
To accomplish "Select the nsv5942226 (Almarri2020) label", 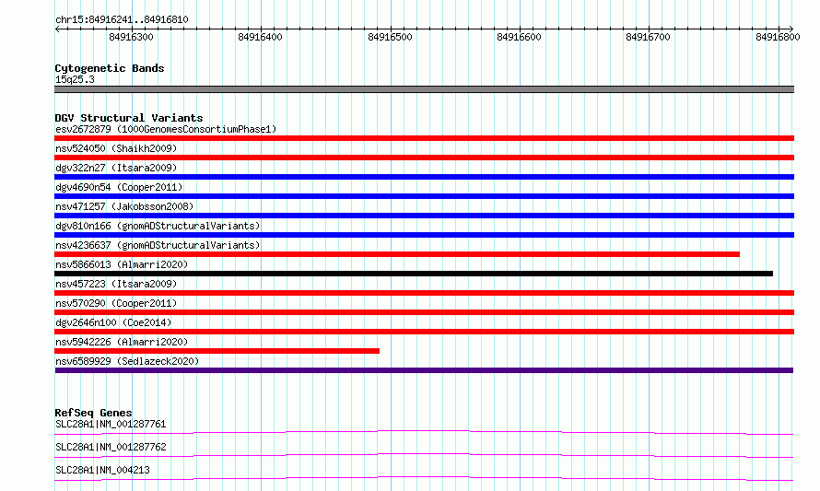I will click(122, 342).
